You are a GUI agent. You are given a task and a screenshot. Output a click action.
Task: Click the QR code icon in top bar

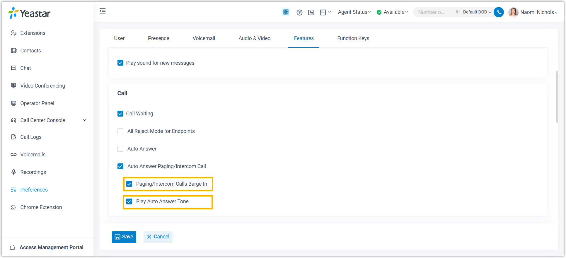point(286,12)
